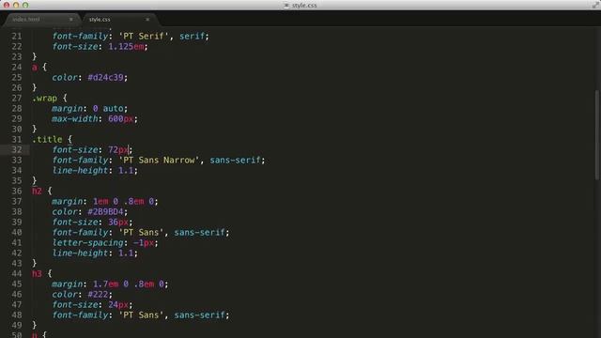Click the letter-spacing property name
The width and height of the screenshot is (601, 338).
(x=87, y=243)
